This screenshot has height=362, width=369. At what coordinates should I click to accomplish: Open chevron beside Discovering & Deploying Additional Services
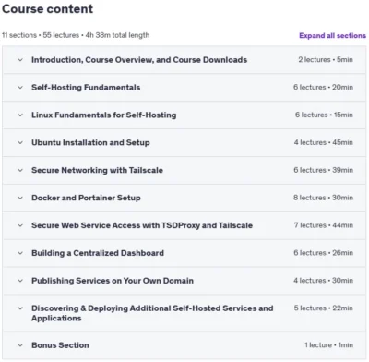(20, 308)
